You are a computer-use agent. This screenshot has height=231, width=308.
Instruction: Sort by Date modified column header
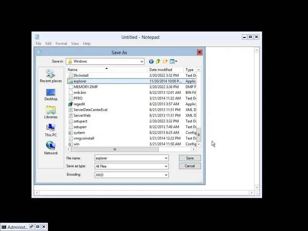166,70
